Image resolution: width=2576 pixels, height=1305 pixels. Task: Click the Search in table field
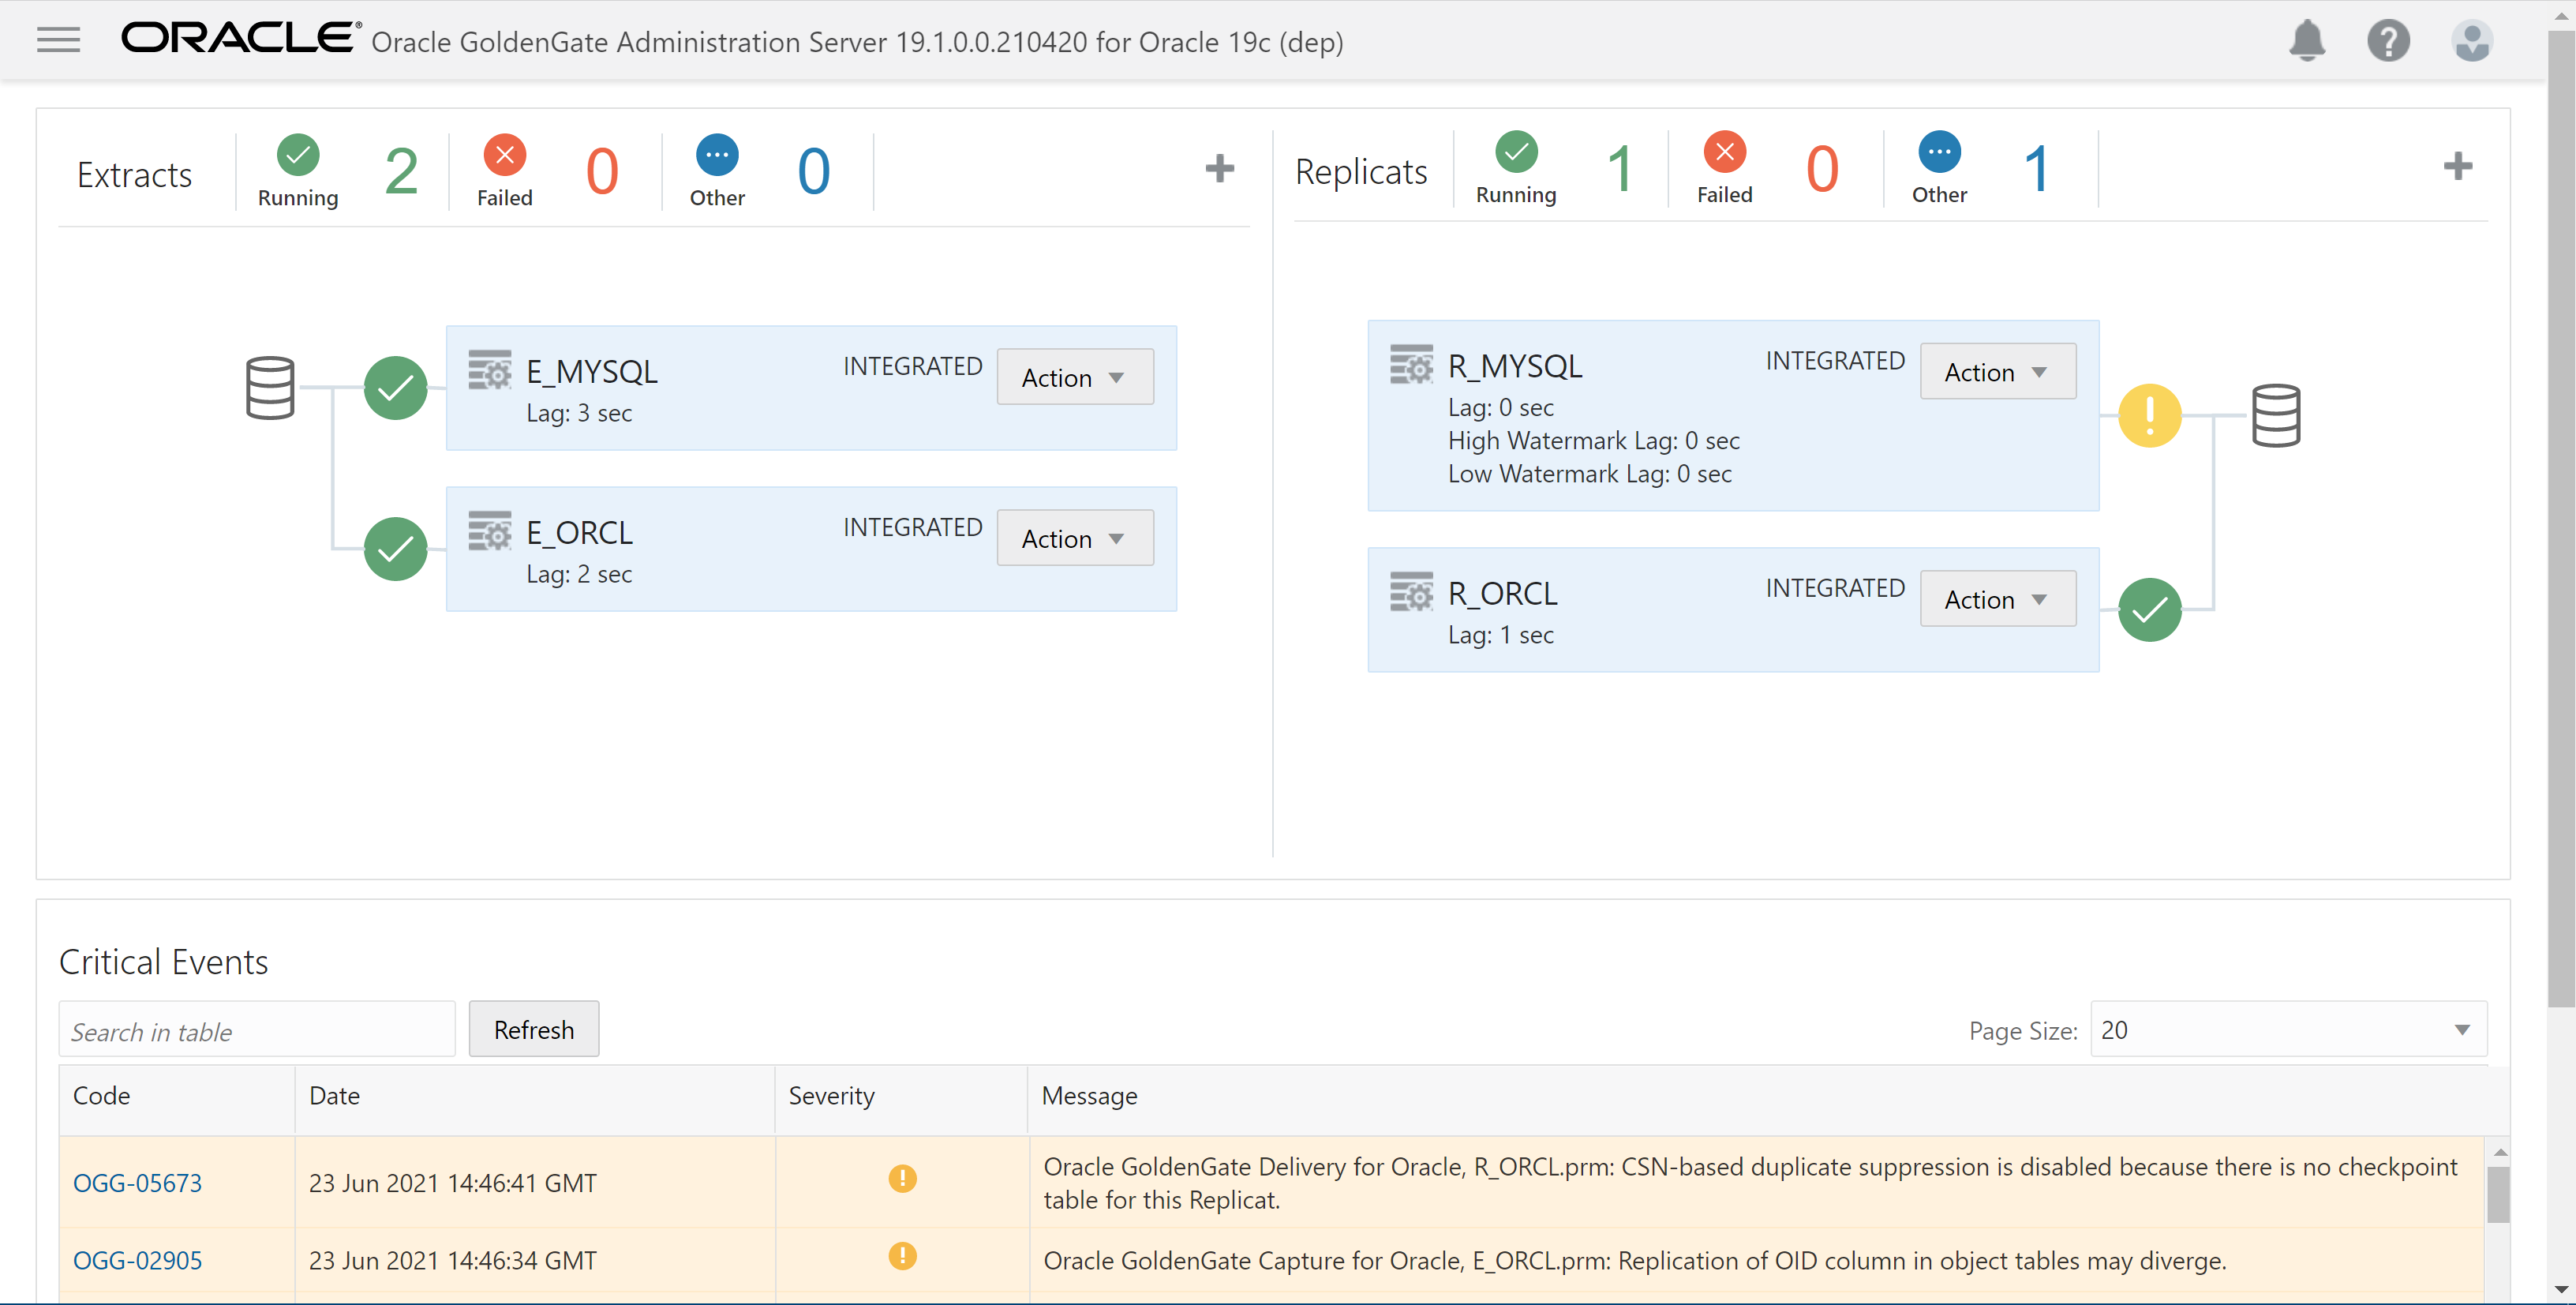(x=257, y=1030)
